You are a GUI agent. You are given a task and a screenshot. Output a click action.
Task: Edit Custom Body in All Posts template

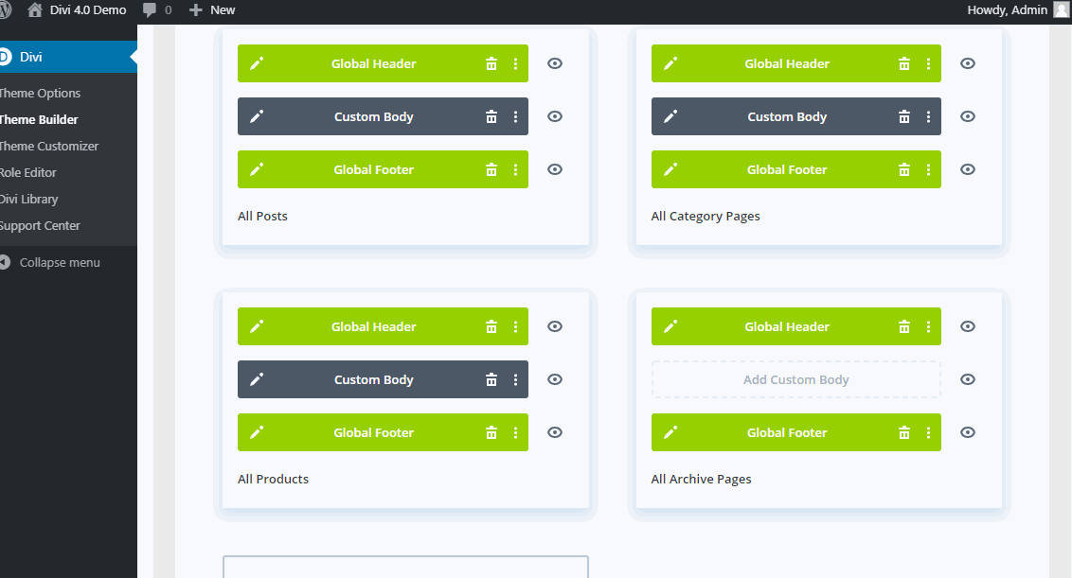coord(257,117)
